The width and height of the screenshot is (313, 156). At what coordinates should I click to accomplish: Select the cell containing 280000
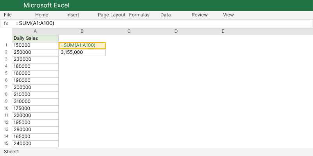35,130
